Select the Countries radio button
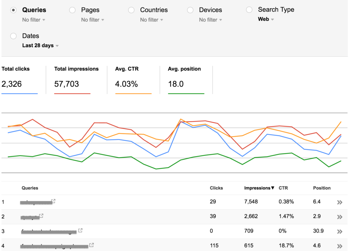Screen dimensions: 364x251 click(132, 10)
